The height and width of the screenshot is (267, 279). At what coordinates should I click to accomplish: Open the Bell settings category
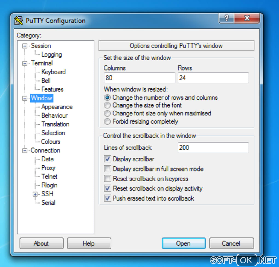coord(46,81)
